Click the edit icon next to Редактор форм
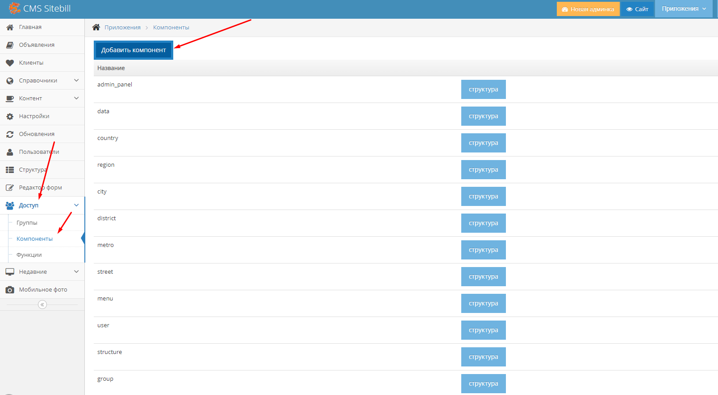 tap(10, 188)
